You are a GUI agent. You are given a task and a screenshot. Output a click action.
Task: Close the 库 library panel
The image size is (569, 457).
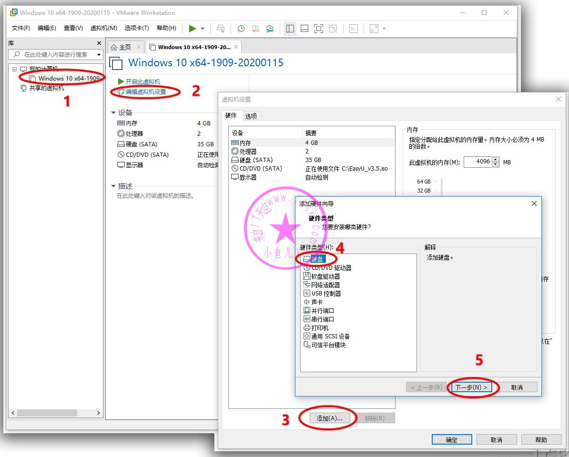pos(99,43)
